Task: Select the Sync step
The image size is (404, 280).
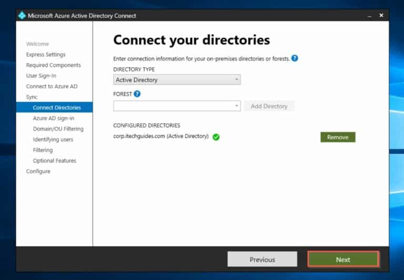Action: click(32, 97)
